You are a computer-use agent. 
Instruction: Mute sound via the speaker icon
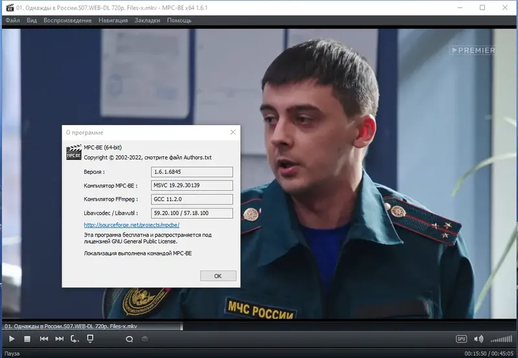479,339
